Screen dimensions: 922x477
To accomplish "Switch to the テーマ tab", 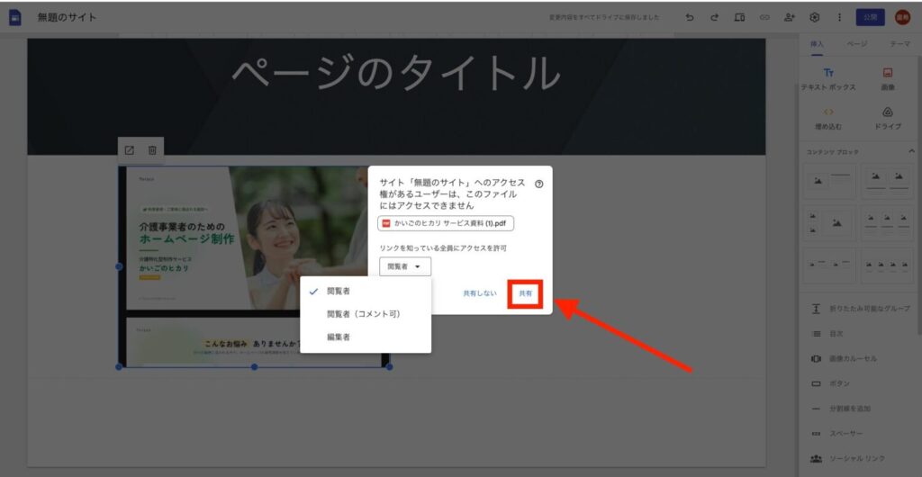I will (899, 43).
